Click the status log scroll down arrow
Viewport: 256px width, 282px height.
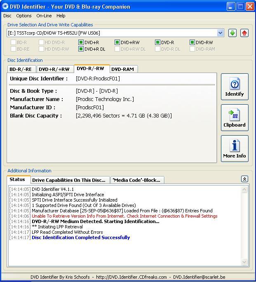(x=244, y=262)
